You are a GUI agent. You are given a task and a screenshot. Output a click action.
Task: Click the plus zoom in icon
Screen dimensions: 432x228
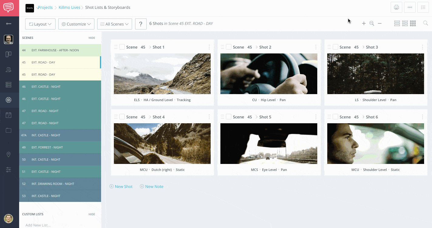click(x=364, y=23)
